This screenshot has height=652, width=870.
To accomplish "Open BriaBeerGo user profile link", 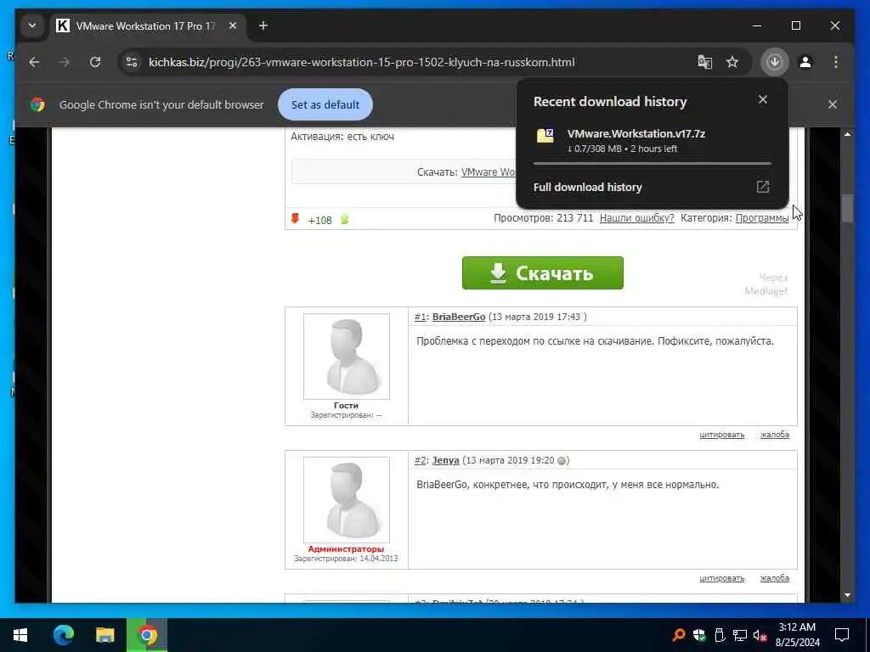I will [459, 317].
